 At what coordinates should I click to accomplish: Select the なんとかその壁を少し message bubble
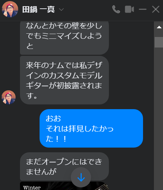(64, 38)
